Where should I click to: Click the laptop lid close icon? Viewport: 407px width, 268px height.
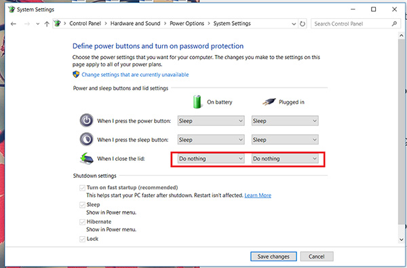pyautogui.click(x=86, y=158)
